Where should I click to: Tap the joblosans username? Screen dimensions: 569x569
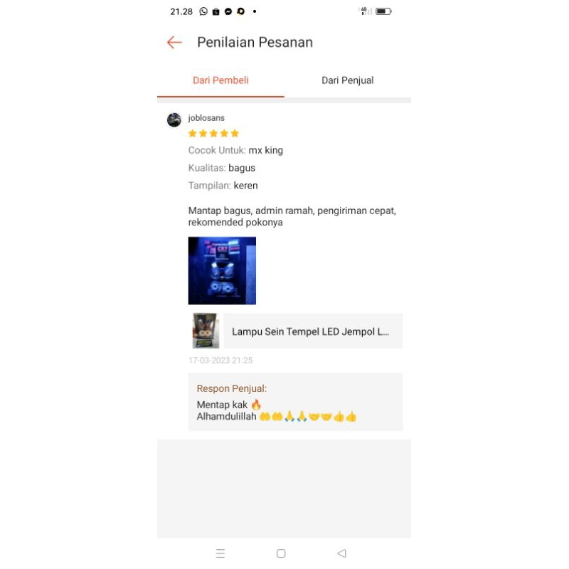(x=206, y=118)
